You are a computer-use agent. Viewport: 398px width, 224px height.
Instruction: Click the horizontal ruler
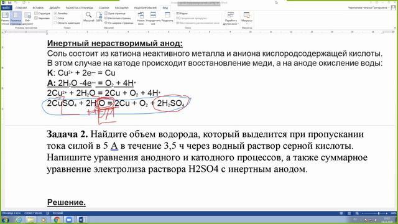pyautogui.click(x=199, y=32)
